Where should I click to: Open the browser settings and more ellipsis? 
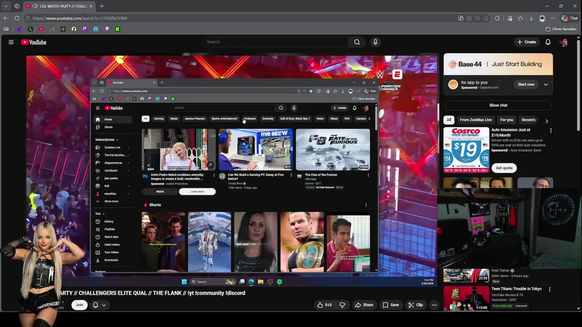tap(553, 18)
